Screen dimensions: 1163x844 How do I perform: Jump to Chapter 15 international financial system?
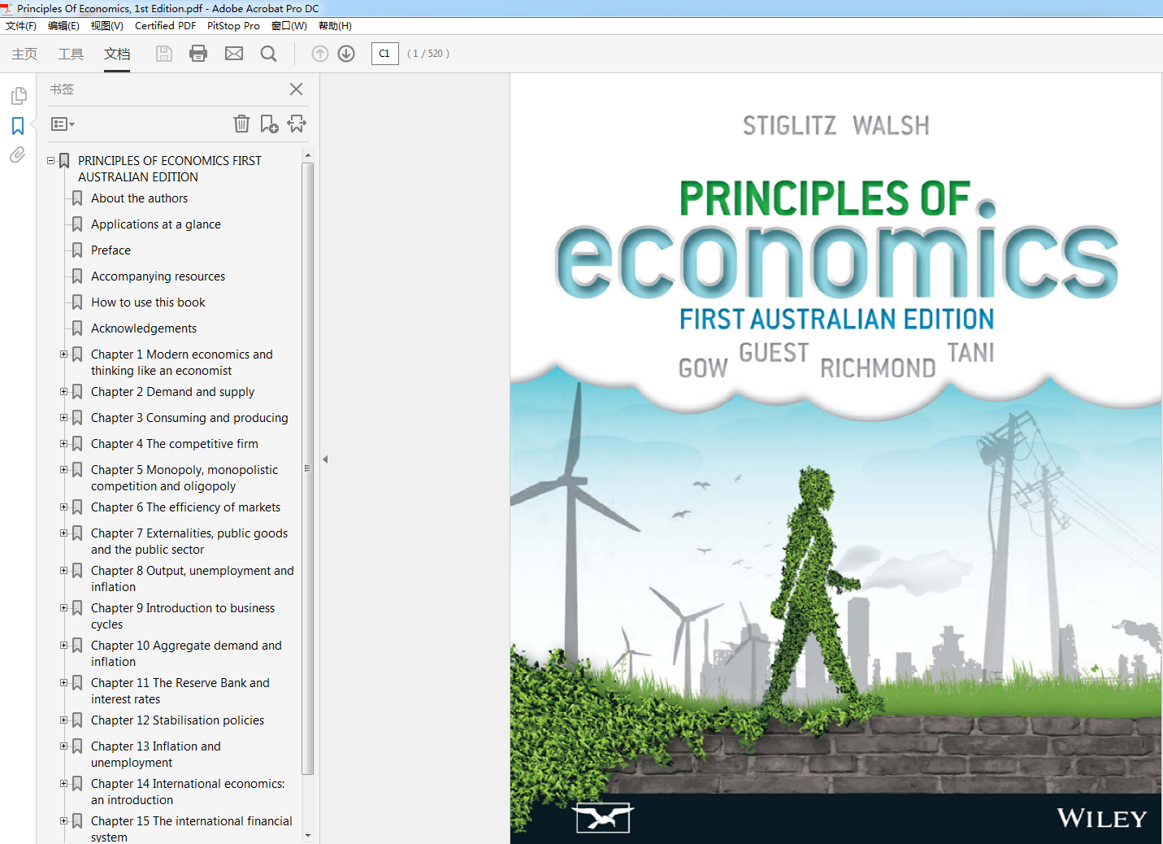tap(192, 829)
